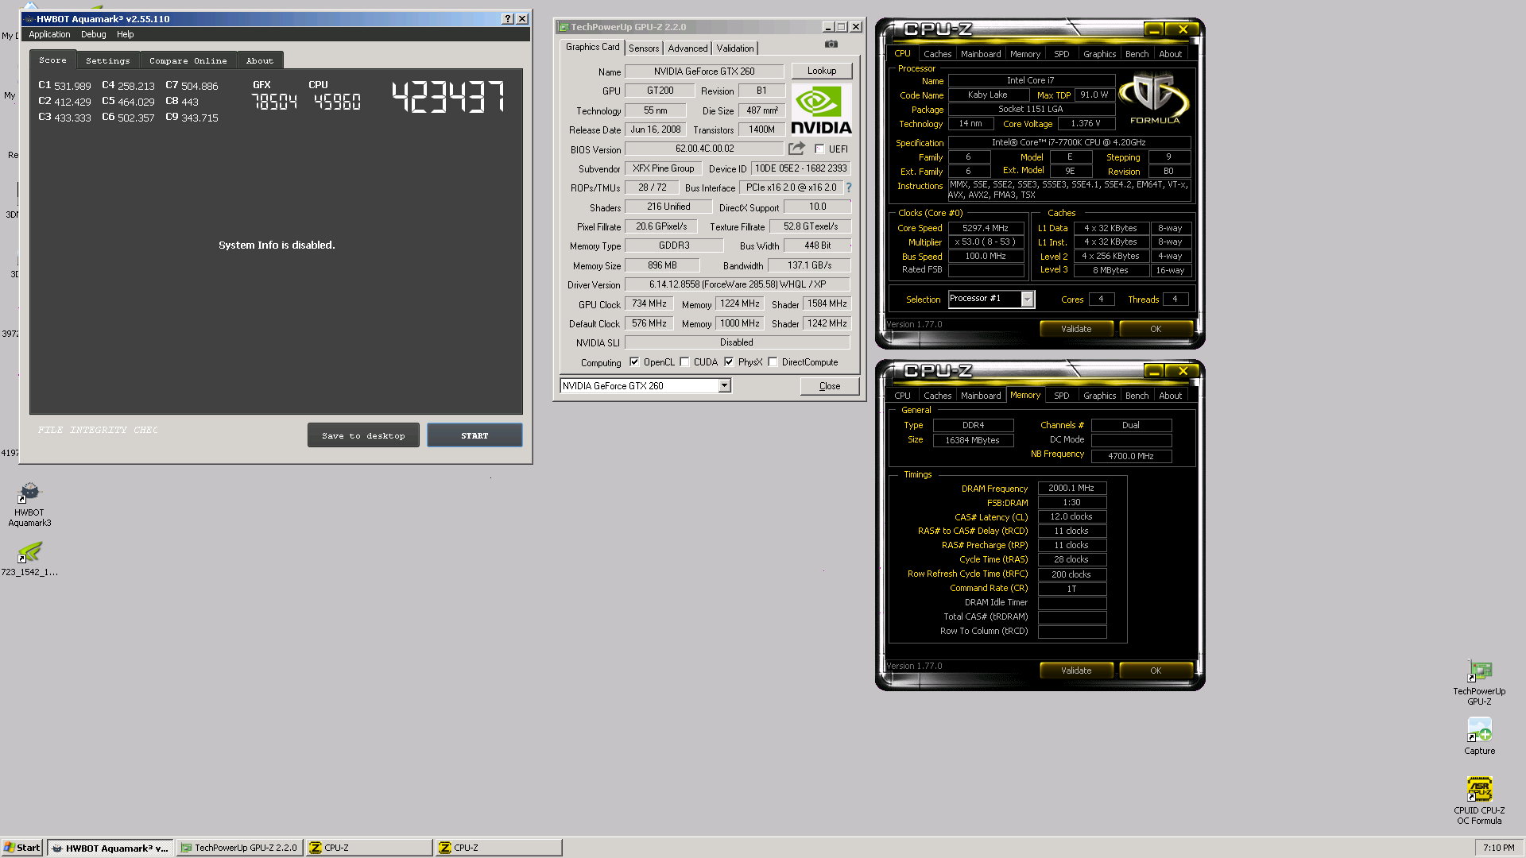
Task: Open Mainboard tab in upper CPU-Z
Action: coord(980,54)
